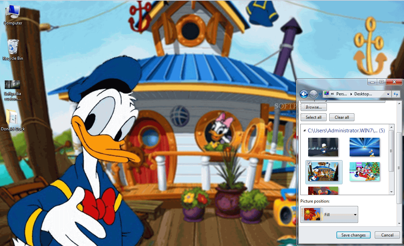The image size is (404, 246).
Task: Open the Computer desktop icon
Action: click(x=13, y=15)
